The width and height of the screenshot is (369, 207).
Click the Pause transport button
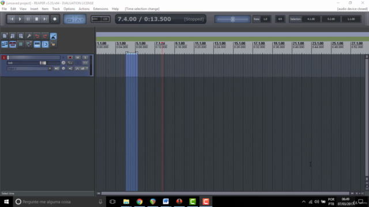coord(28,19)
